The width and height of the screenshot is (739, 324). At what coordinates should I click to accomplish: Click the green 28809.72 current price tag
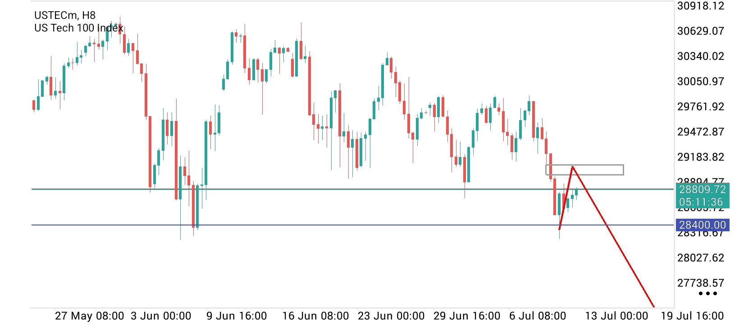tap(703, 189)
